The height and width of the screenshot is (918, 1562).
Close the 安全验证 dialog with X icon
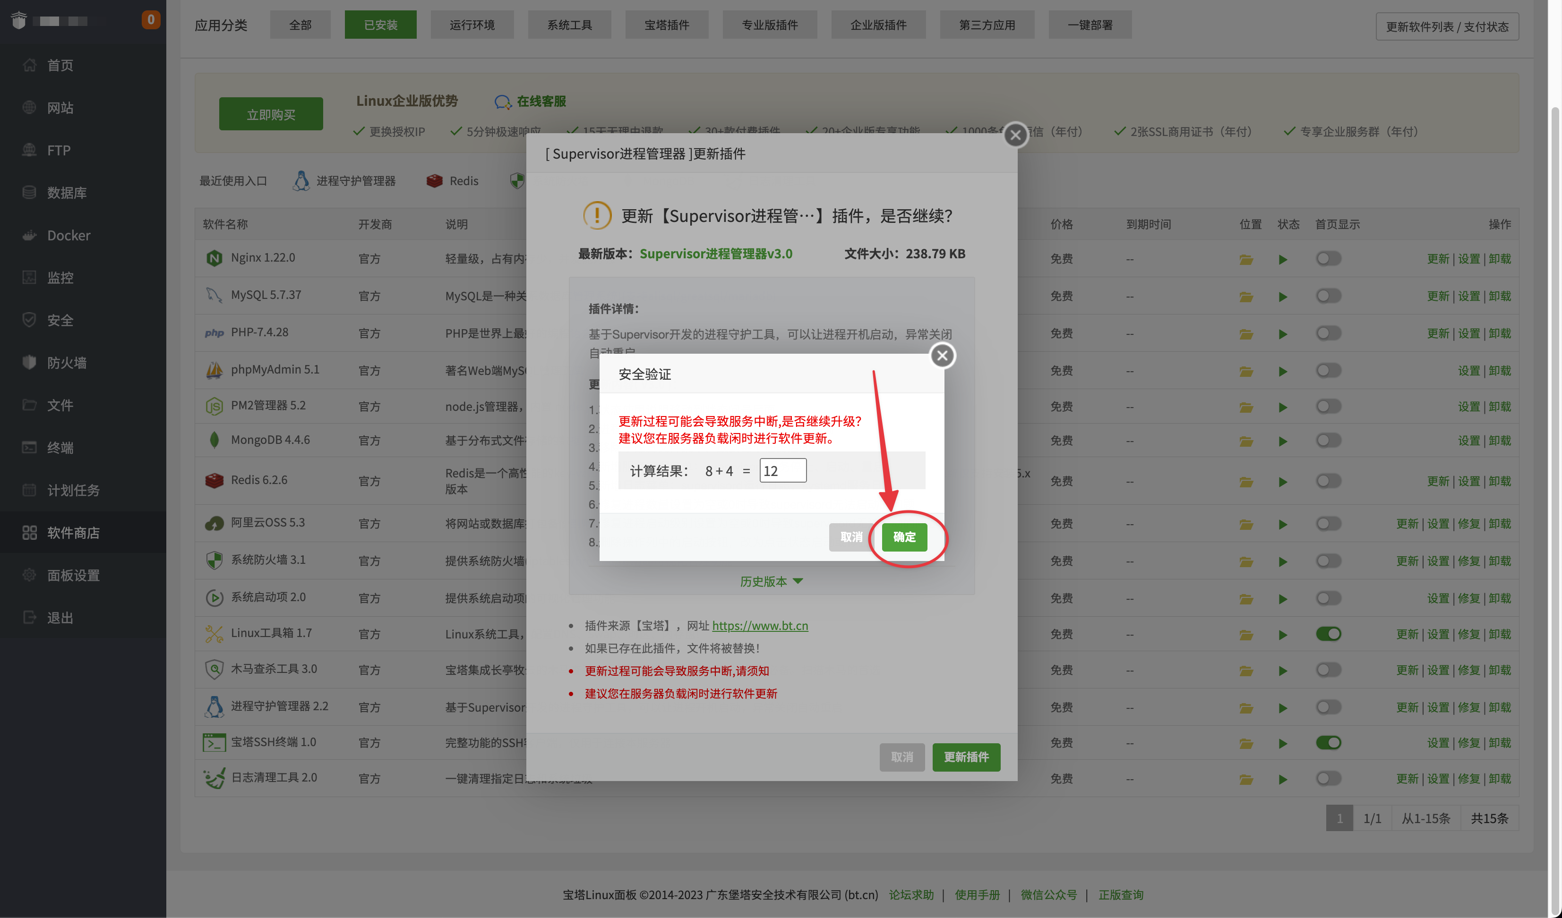(x=942, y=356)
